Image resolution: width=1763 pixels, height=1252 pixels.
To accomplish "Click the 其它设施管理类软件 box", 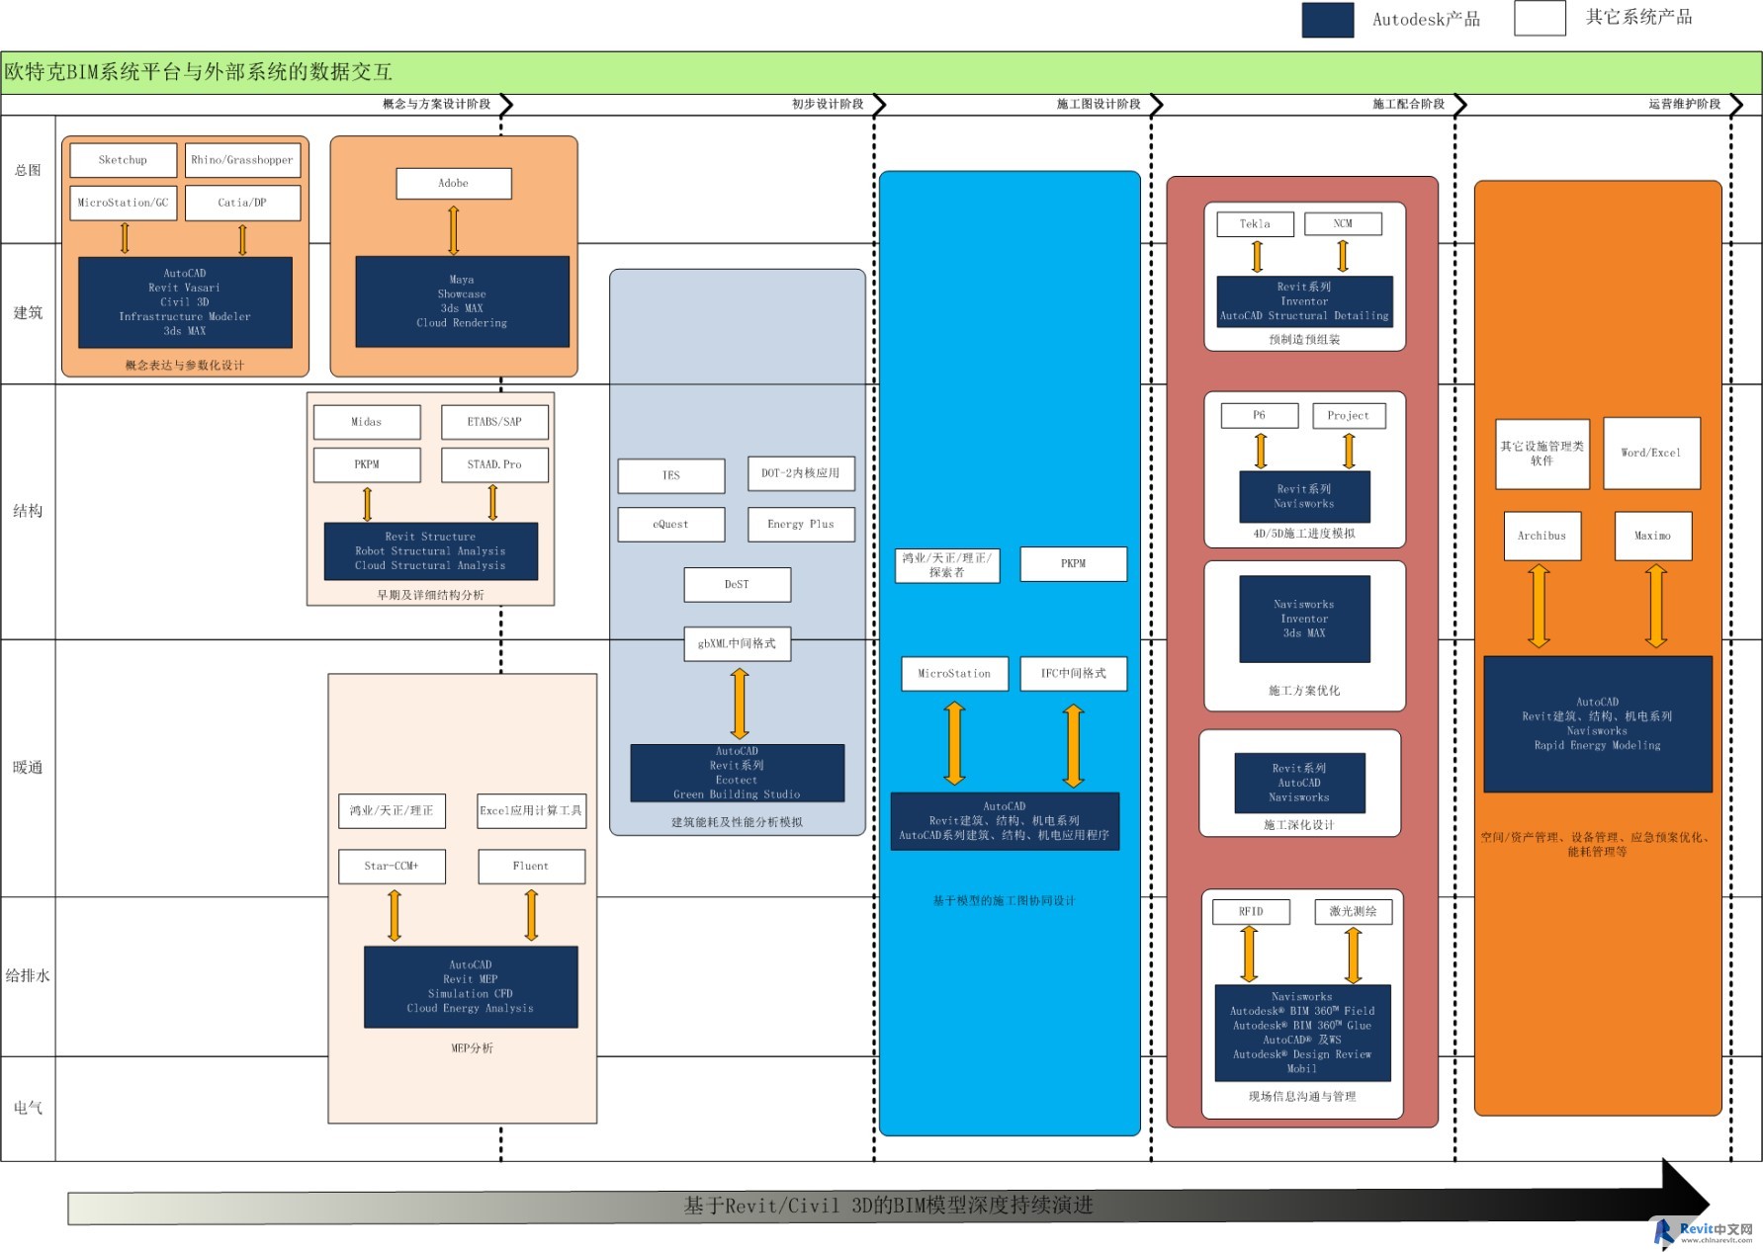I will (x=1543, y=454).
